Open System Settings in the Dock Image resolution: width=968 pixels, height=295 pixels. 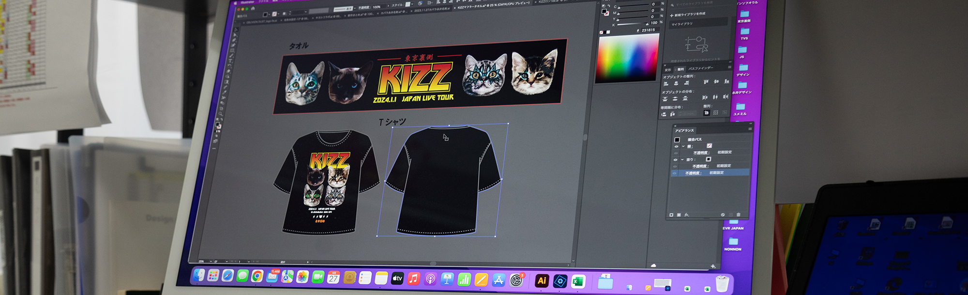(x=516, y=280)
